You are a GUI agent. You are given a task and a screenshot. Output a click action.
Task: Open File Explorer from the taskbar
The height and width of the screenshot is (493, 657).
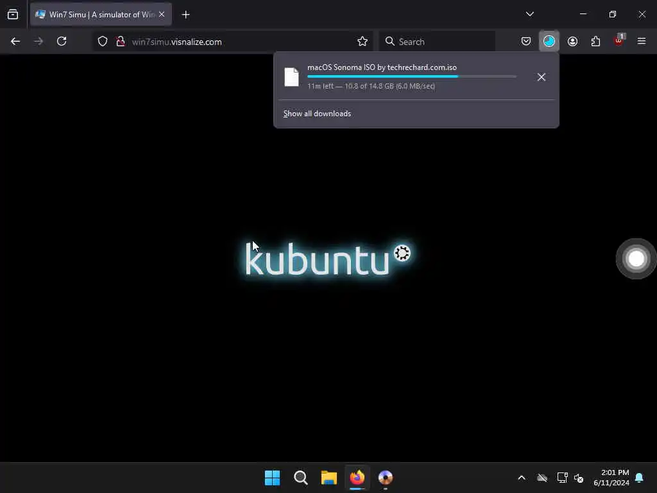click(x=329, y=478)
